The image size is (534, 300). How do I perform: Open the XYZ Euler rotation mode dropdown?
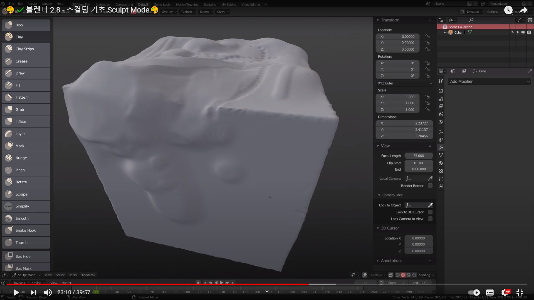[x=404, y=83]
